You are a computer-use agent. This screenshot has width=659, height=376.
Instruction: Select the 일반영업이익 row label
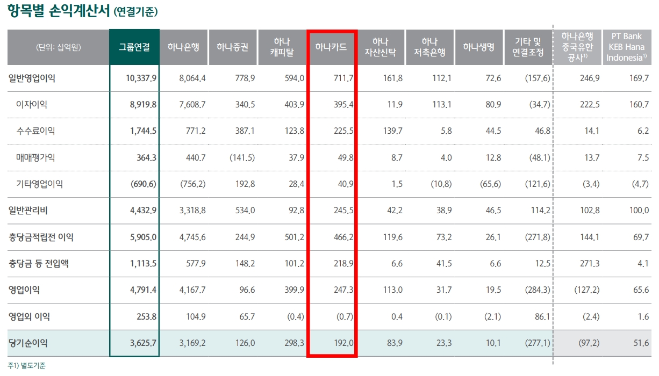point(32,78)
